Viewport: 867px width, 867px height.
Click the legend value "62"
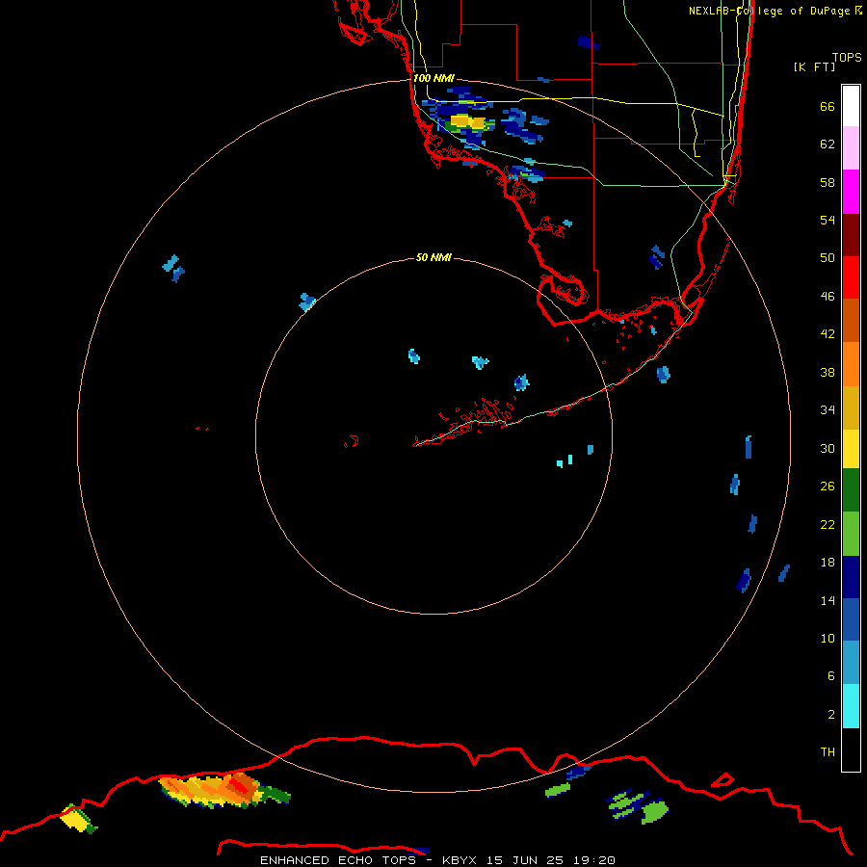[x=828, y=144]
